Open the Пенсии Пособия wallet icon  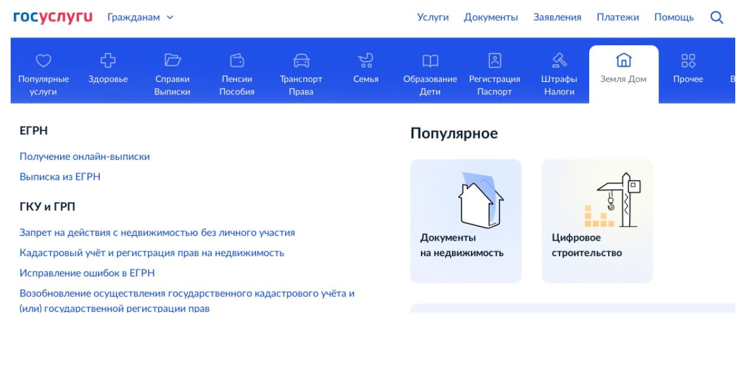point(237,61)
